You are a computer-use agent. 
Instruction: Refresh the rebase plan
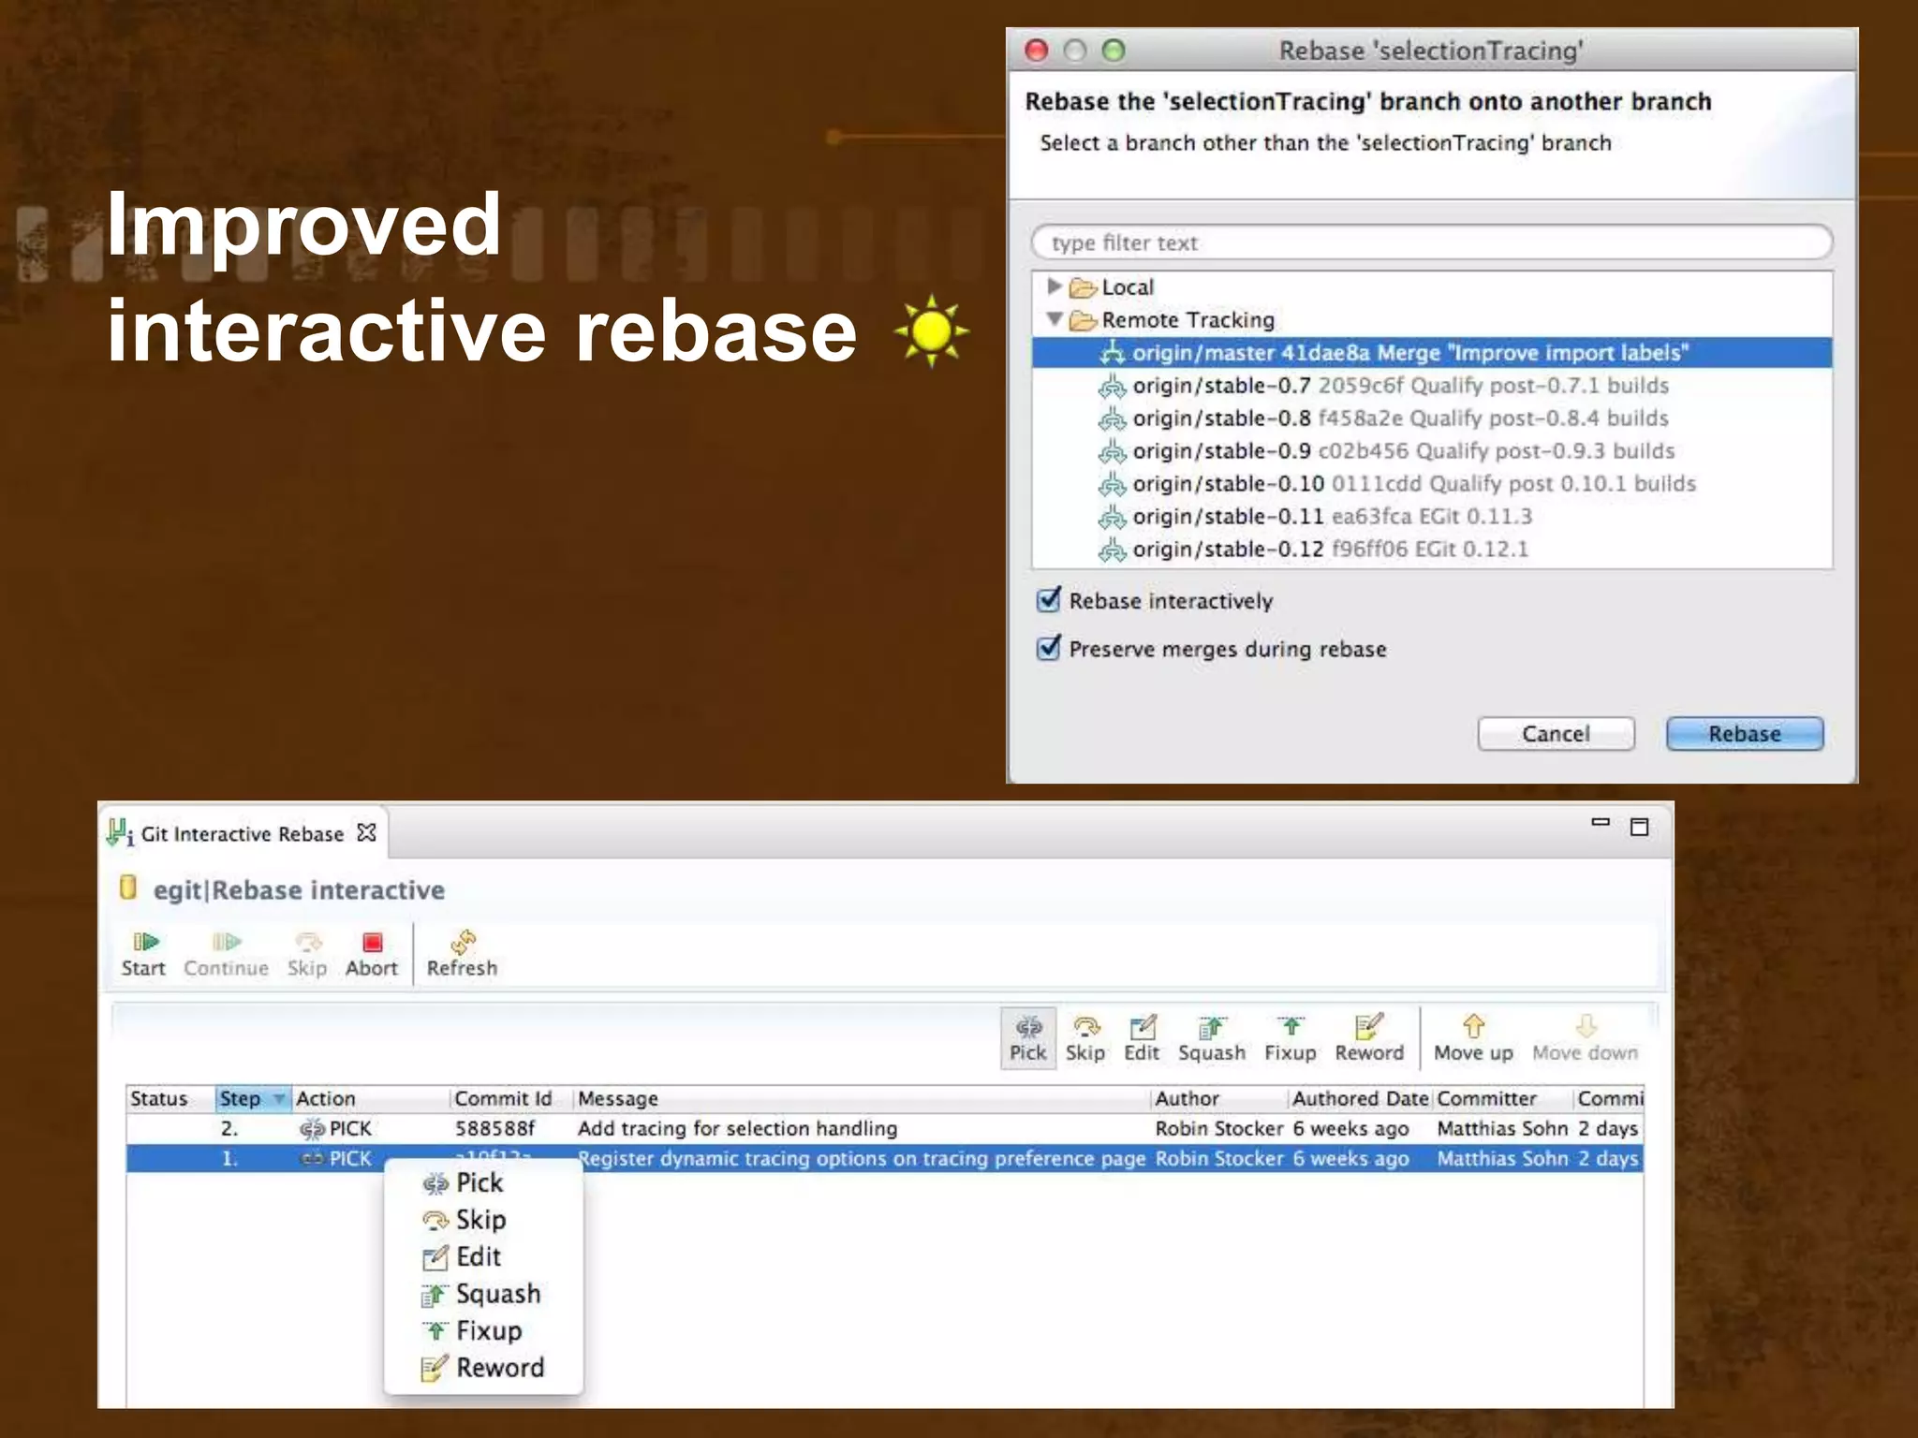(x=462, y=954)
